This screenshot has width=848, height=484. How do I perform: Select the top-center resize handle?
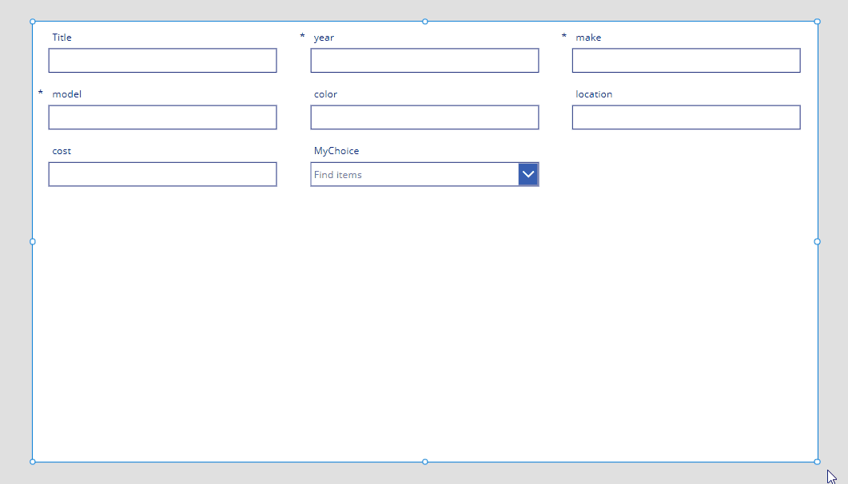(424, 22)
